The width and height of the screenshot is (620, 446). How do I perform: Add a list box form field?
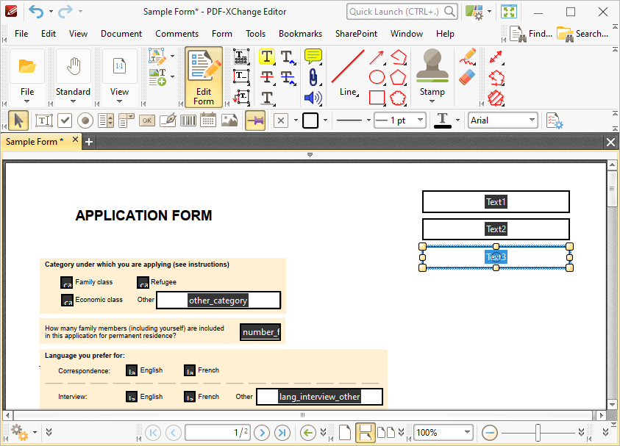pos(106,121)
